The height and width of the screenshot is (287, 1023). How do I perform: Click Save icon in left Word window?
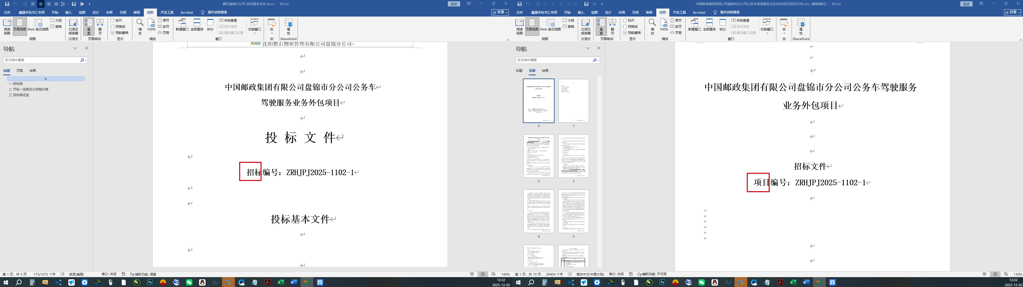(7, 4)
